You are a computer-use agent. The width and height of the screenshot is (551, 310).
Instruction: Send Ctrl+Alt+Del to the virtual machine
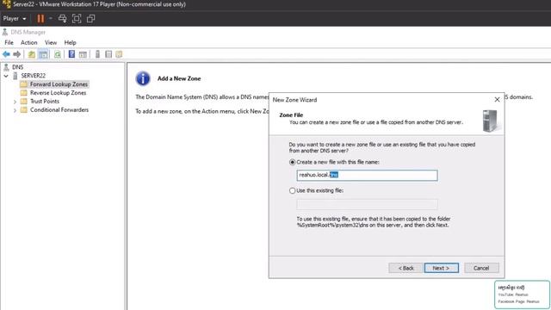(63, 19)
